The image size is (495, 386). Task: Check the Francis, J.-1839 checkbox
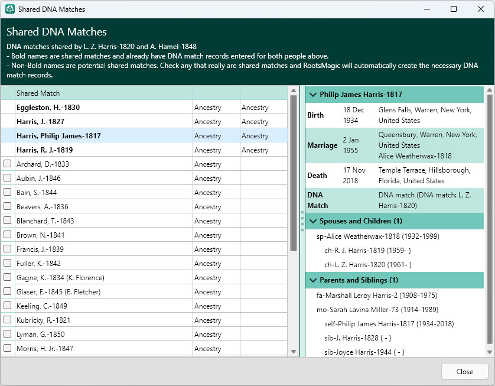[7, 249]
